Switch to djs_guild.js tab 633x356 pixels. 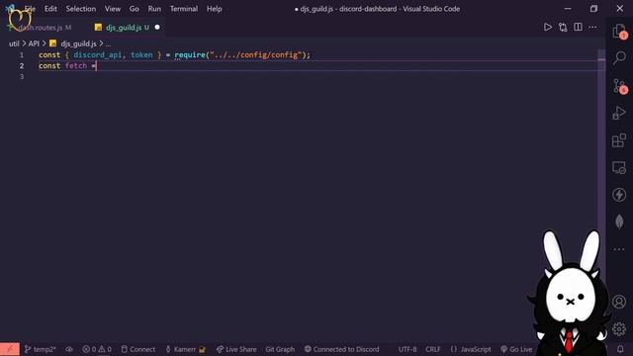pos(123,28)
